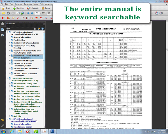
Task: Open the ILLUSTRATIONS book bookmark
Action: coord(24,120)
